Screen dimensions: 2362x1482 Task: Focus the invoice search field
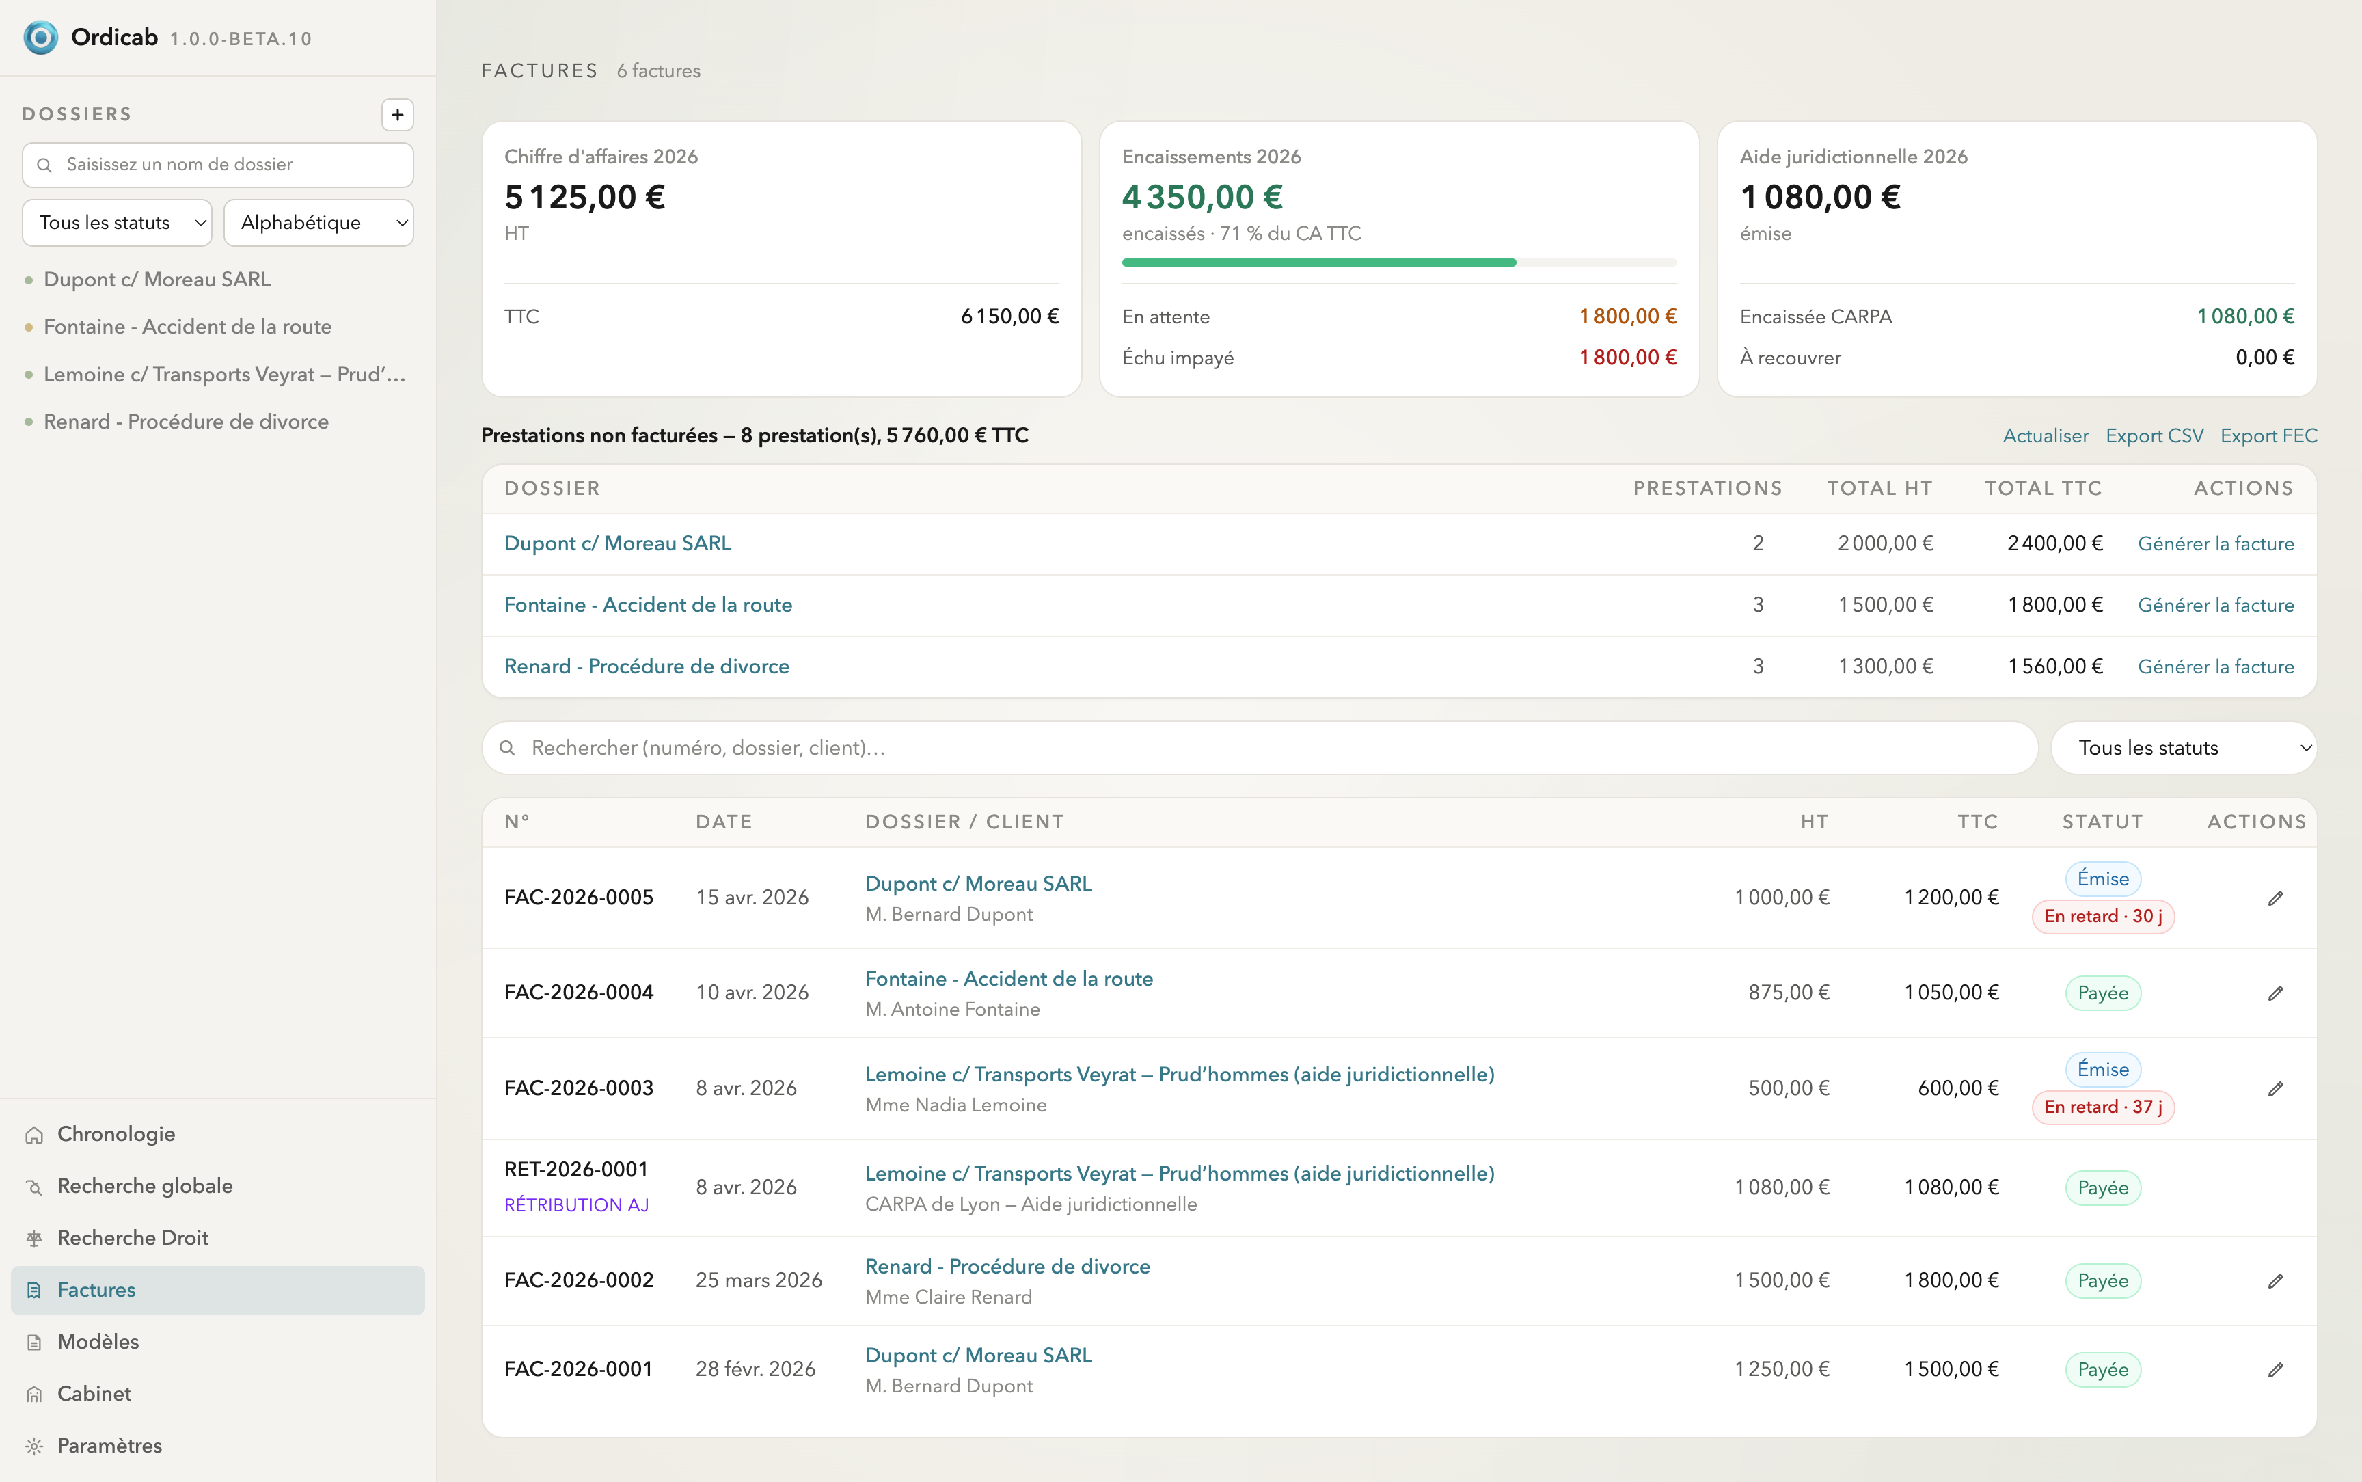point(1260,748)
